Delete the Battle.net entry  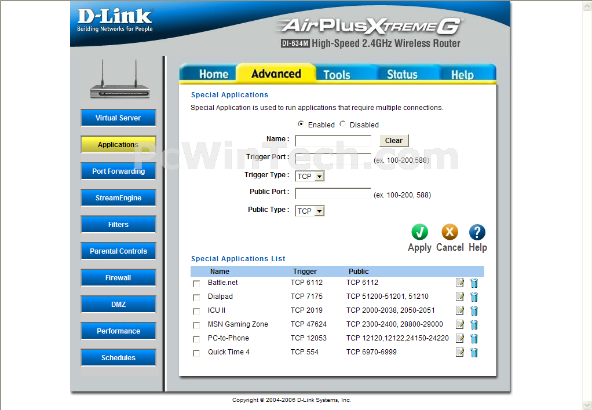coord(474,283)
